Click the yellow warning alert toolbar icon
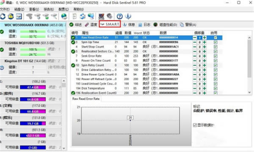Viewport: 254px width, 152px height. pos(11,16)
